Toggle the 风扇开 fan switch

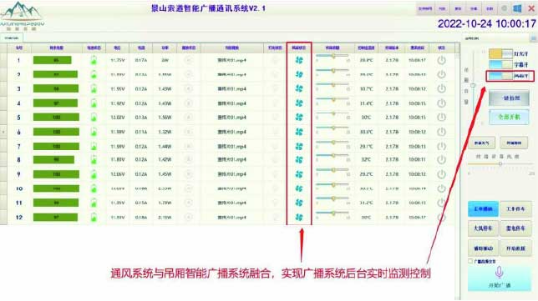pos(500,76)
